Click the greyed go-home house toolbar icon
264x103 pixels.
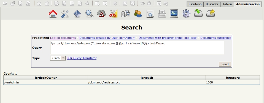pos(149,3)
